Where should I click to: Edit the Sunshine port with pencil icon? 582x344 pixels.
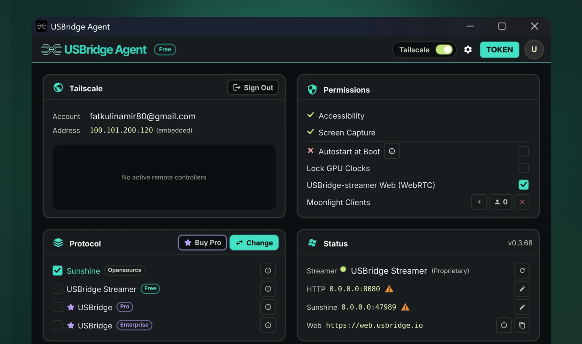click(522, 307)
